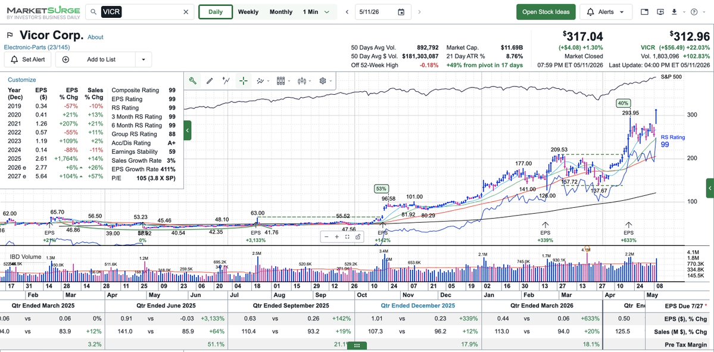The height and width of the screenshot is (352, 714).
Task: Click the RS Rating 99 line label
Action: 672,141
